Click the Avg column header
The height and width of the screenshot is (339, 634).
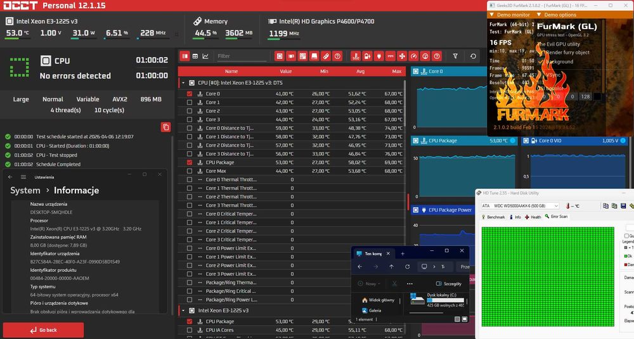pos(360,72)
